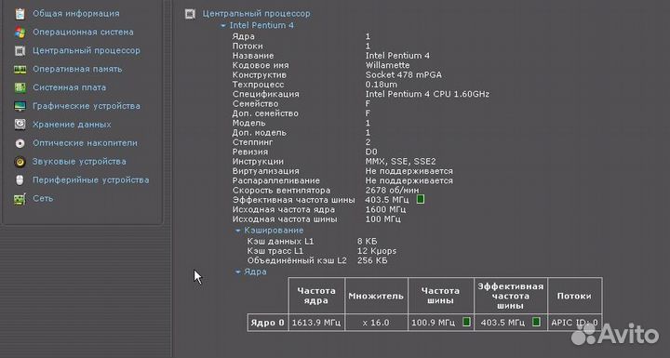Image resolution: width=670 pixels, height=358 pixels.
Task: Click the Потоки table column header
Action: coord(574,296)
